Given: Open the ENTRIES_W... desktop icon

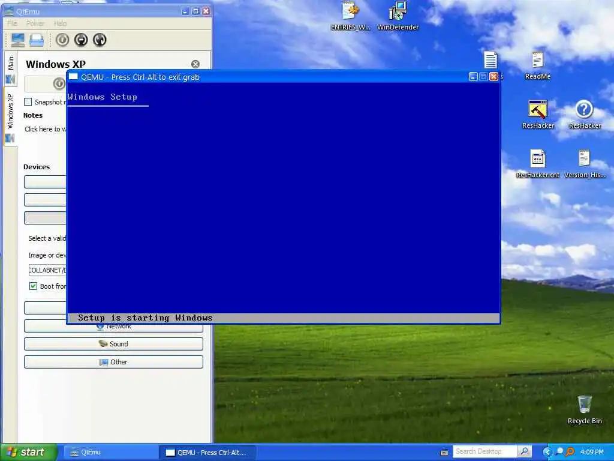Looking at the screenshot, I should (x=350, y=16).
